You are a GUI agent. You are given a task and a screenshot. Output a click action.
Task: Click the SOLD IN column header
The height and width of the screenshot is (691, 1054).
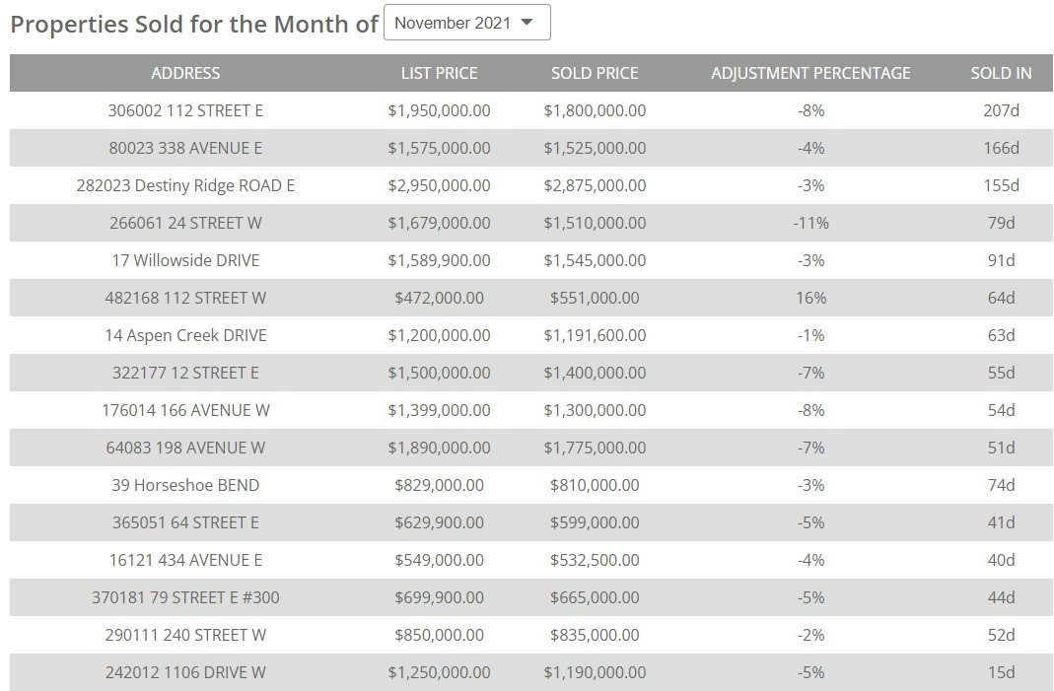click(1001, 73)
